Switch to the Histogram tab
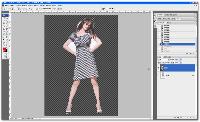Screen dimensions: 200x122 click(x=169, y=15)
